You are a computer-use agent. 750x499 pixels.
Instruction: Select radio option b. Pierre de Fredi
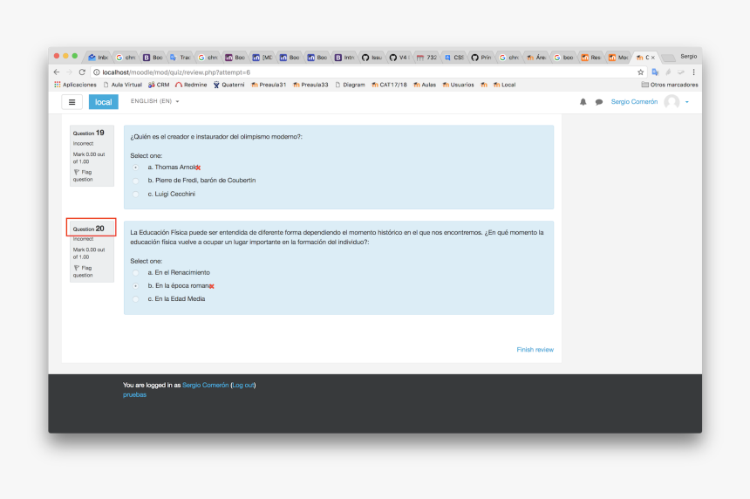point(136,181)
